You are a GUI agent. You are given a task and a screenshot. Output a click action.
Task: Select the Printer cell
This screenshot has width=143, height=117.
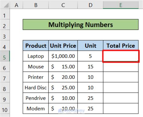click(x=36, y=77)
